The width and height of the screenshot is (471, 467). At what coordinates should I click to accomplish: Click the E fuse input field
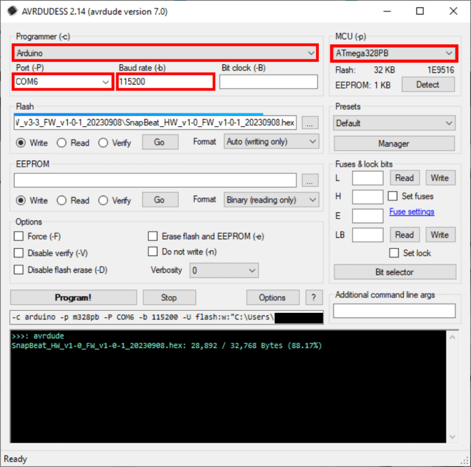pyautogui.click(x=368, y=216)
